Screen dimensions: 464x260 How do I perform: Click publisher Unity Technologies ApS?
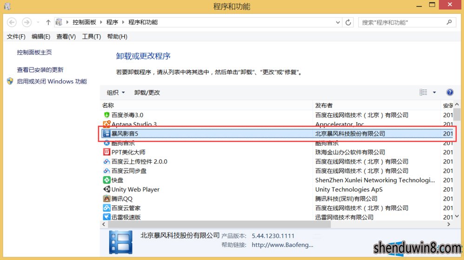[349, 189]
